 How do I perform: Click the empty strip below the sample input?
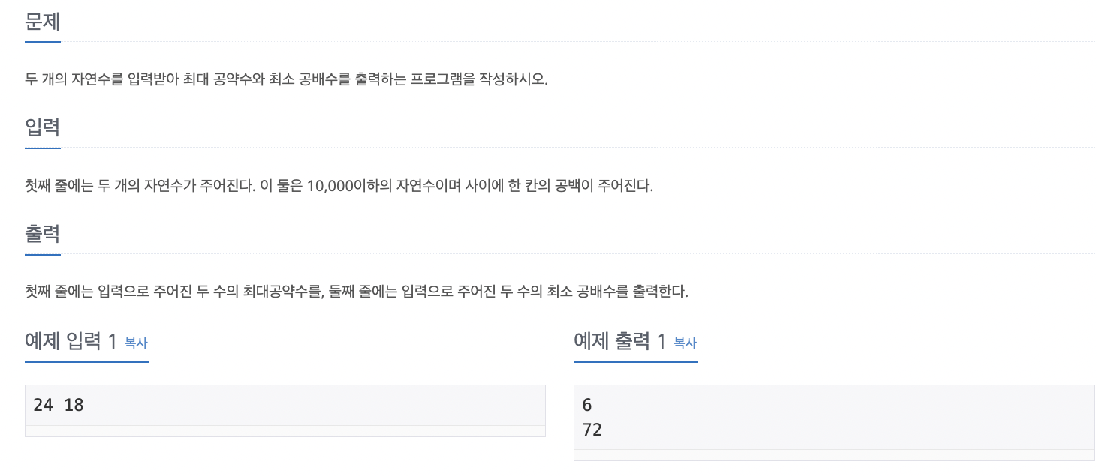pos(285,431)
